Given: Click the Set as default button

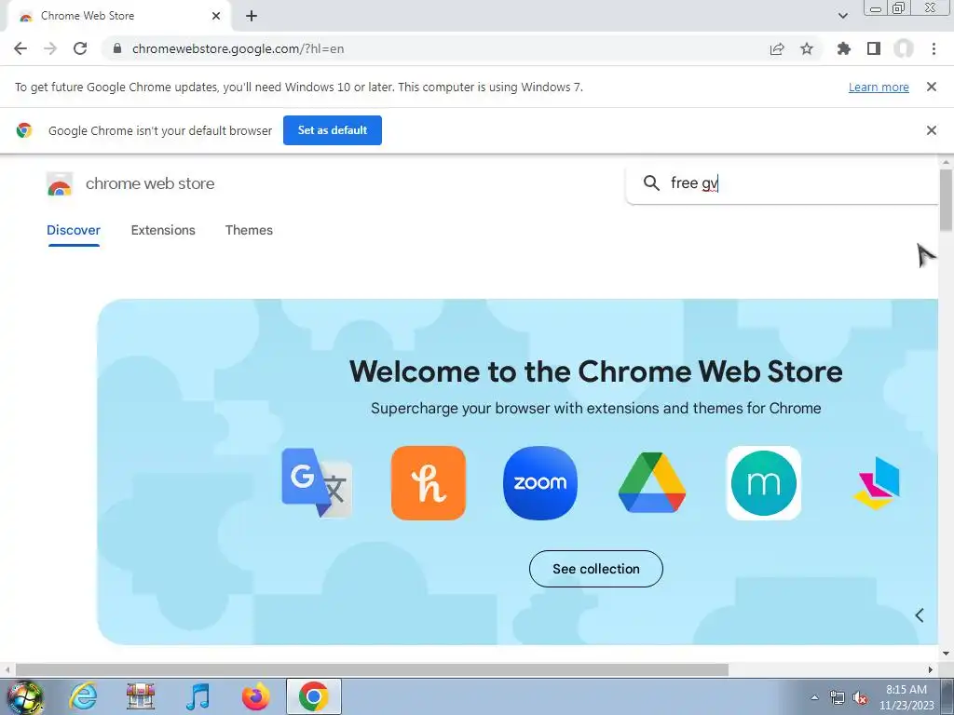Looking at the screenshot, I should 333,130.
